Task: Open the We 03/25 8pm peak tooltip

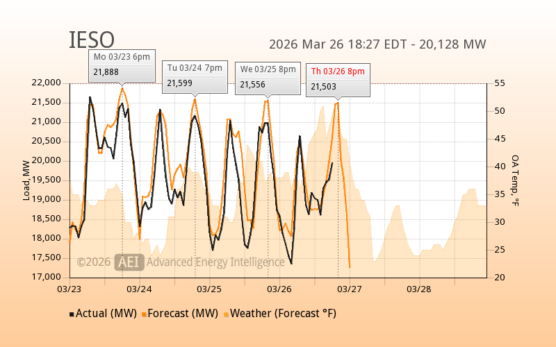Action: pyautogui.click(x=268, y=77)
